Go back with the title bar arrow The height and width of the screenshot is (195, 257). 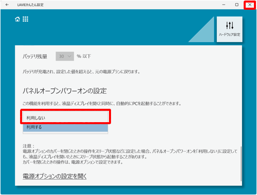[7, 5]
